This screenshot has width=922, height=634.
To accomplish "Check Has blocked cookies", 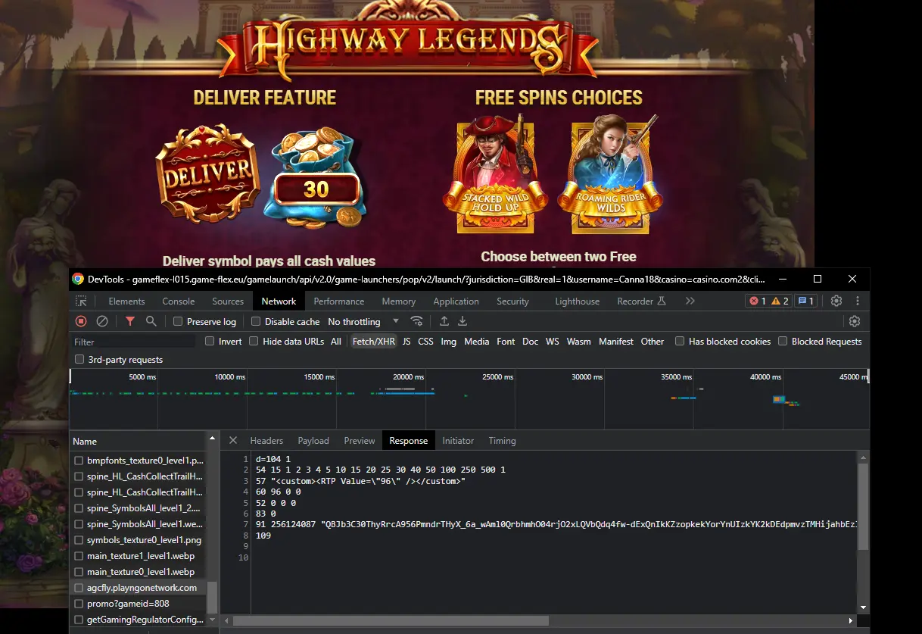I will (680, 341).
